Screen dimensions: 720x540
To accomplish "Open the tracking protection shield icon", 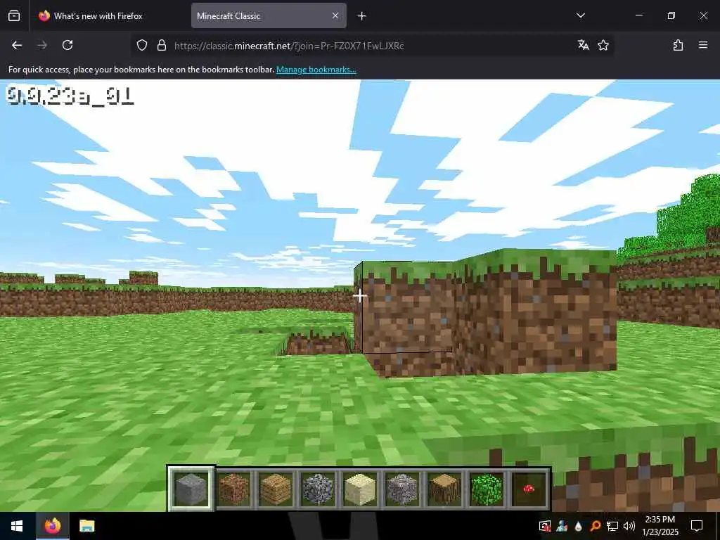I will [x=142, y=45].
